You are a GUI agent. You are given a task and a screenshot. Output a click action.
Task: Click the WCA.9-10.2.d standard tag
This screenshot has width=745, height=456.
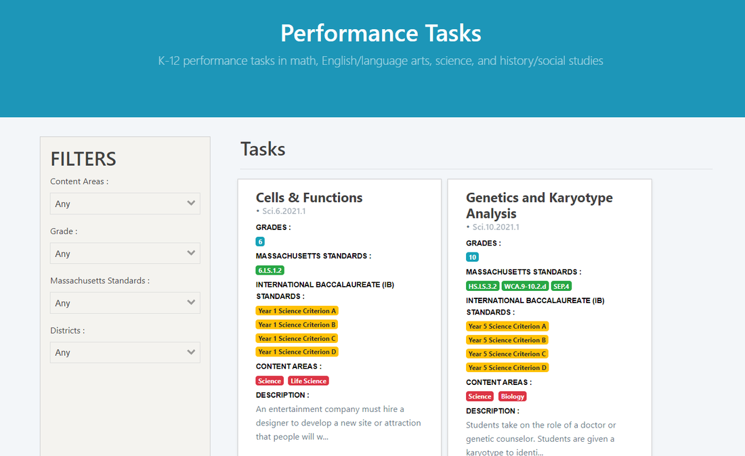525,286
